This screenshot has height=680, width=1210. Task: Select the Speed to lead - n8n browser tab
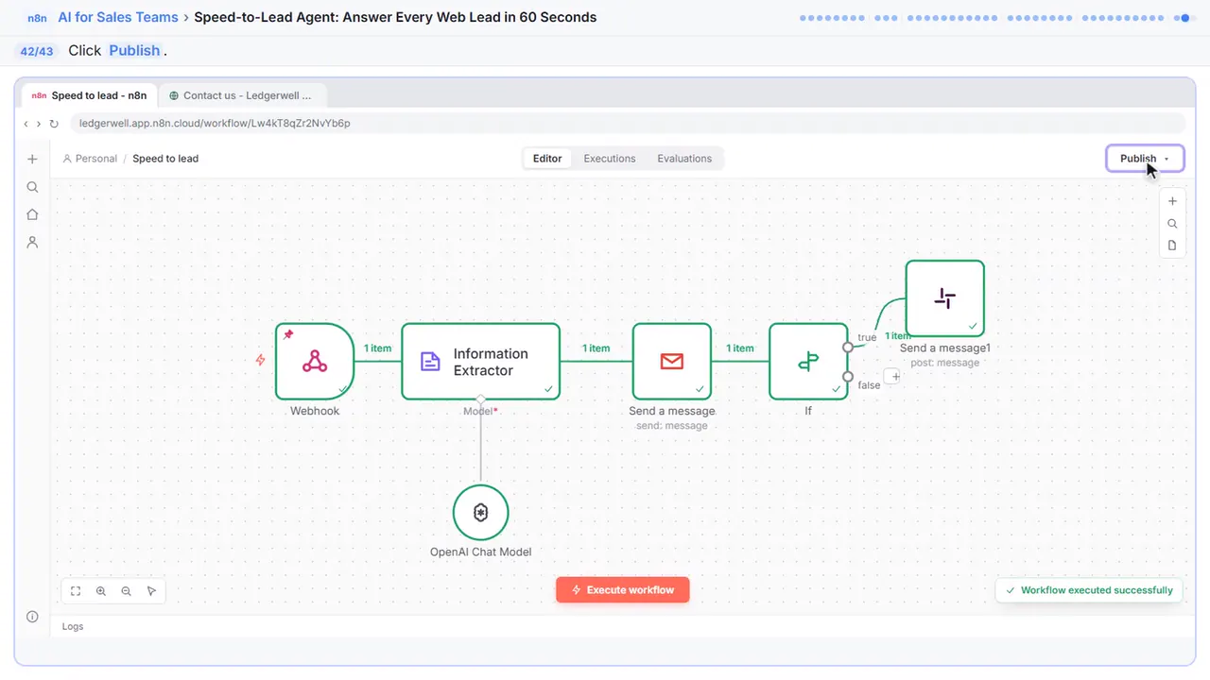89,95
